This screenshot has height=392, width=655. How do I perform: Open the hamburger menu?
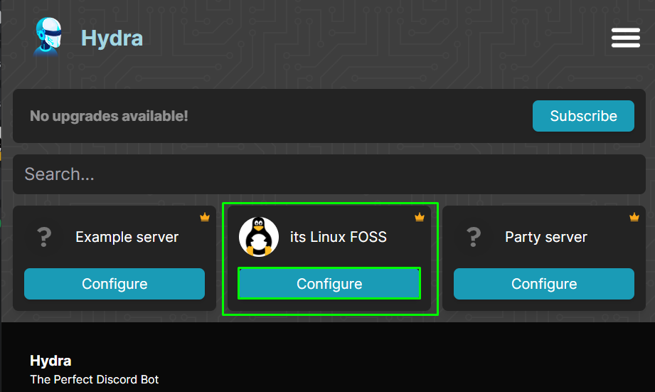625,38
